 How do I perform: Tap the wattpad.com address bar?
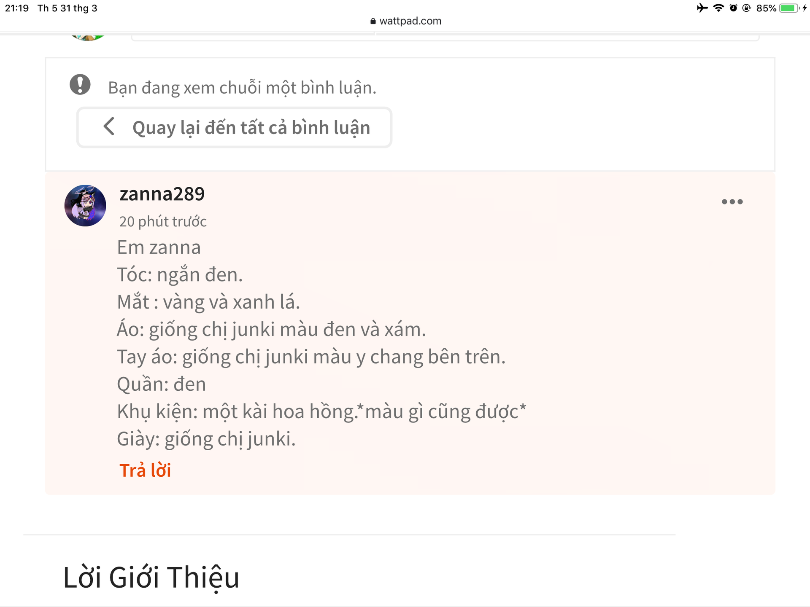(x=410, y=21)
